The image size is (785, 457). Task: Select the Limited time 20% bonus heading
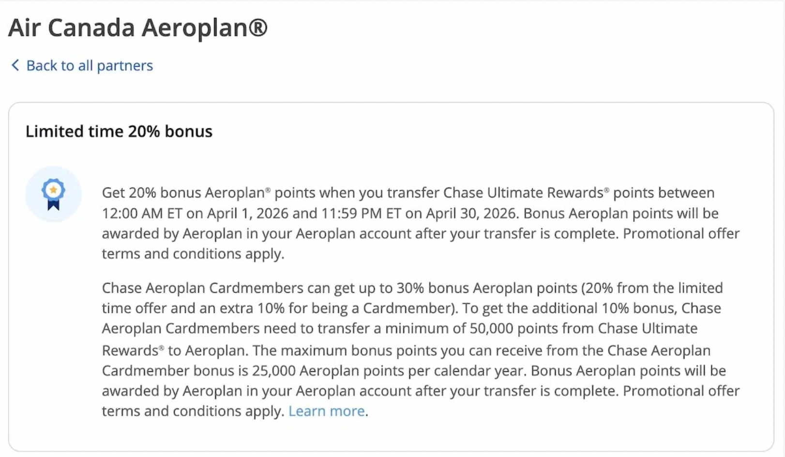click(119, 131)
